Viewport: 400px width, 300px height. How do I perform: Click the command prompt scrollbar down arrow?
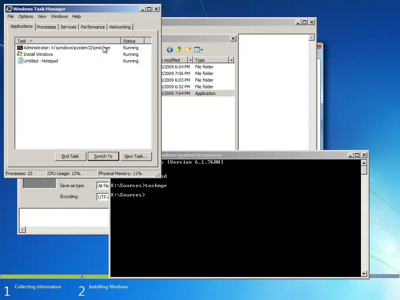[364, 274]
